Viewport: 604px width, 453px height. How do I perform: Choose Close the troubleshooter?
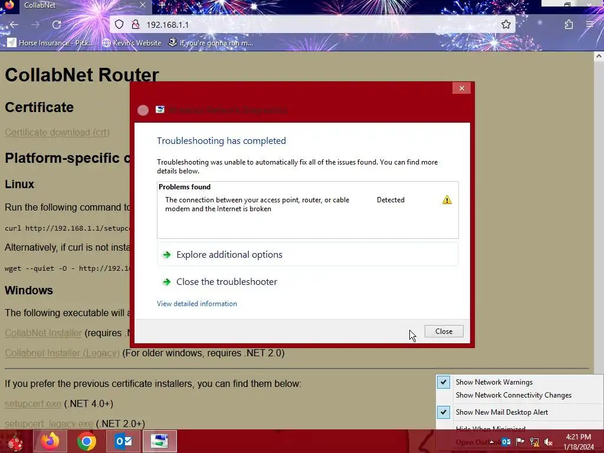[307, 282]
